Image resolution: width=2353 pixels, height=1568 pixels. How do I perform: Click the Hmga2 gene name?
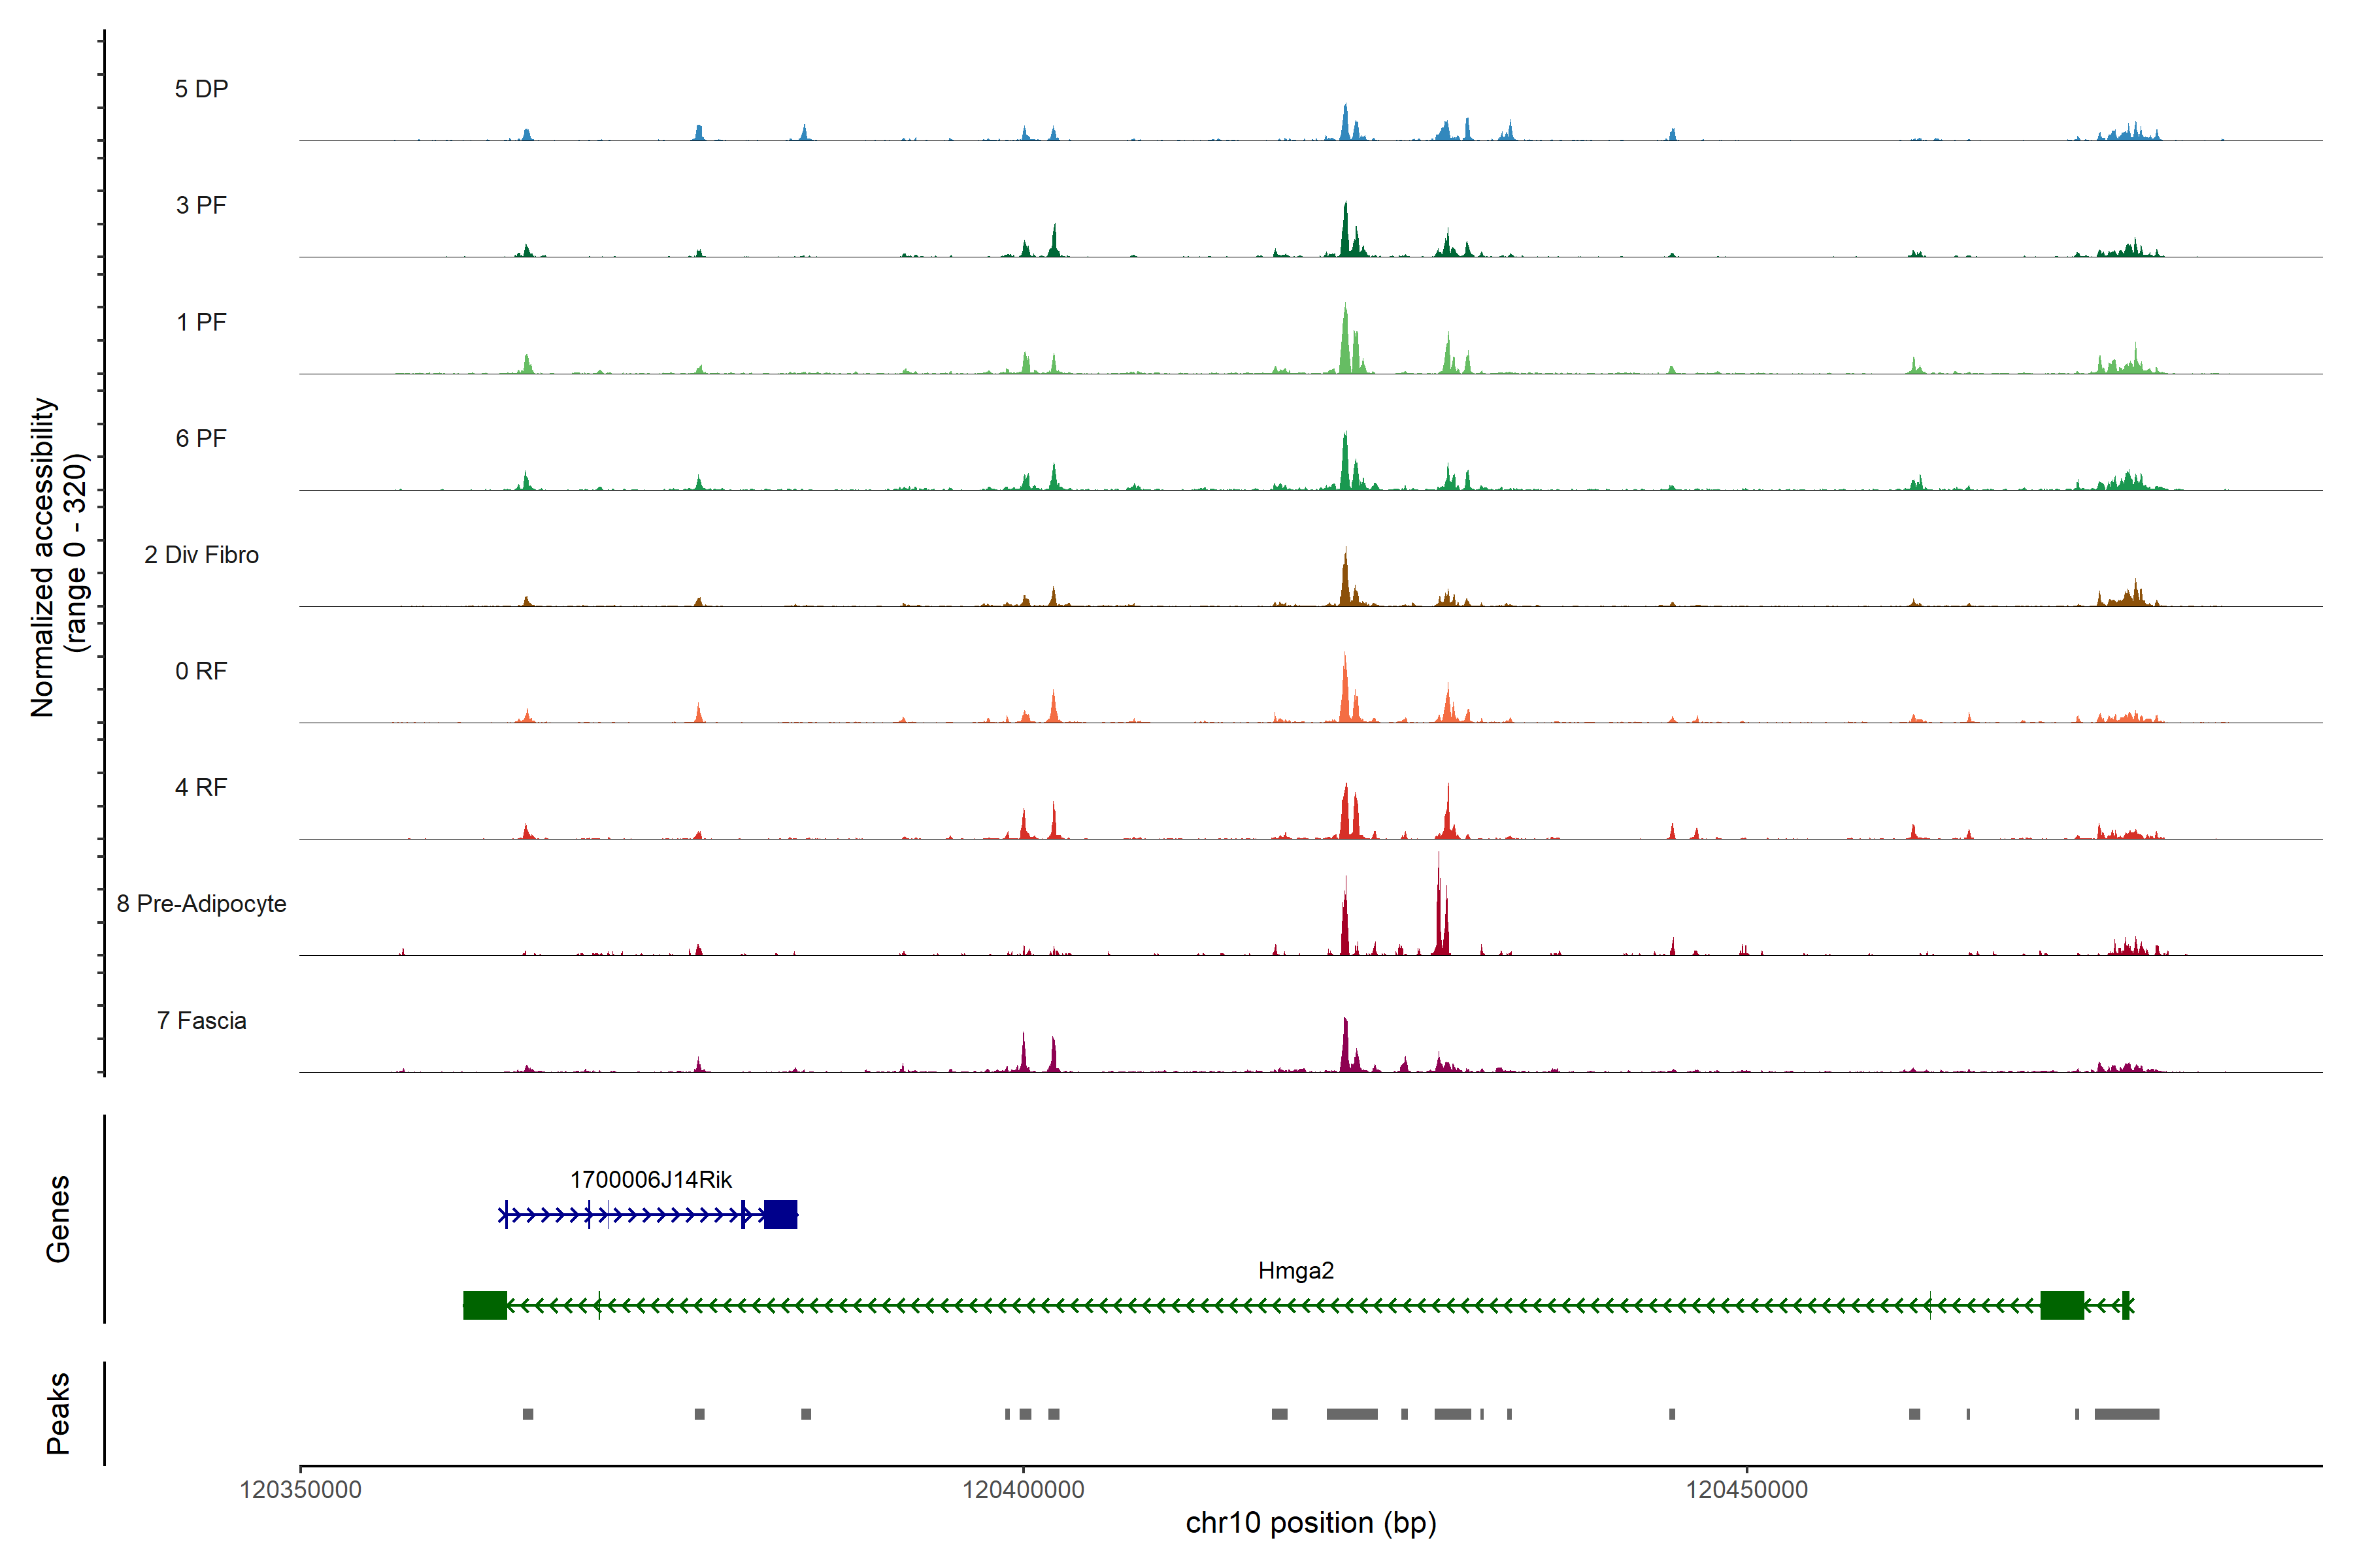[1295, 1271]
